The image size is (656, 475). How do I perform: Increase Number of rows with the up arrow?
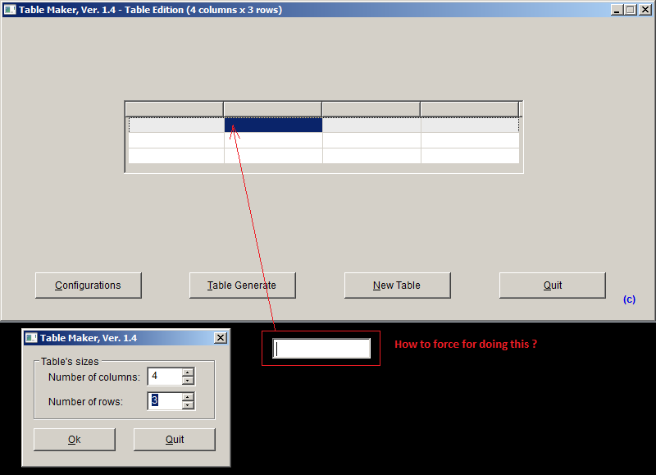[x=188, y=397]
